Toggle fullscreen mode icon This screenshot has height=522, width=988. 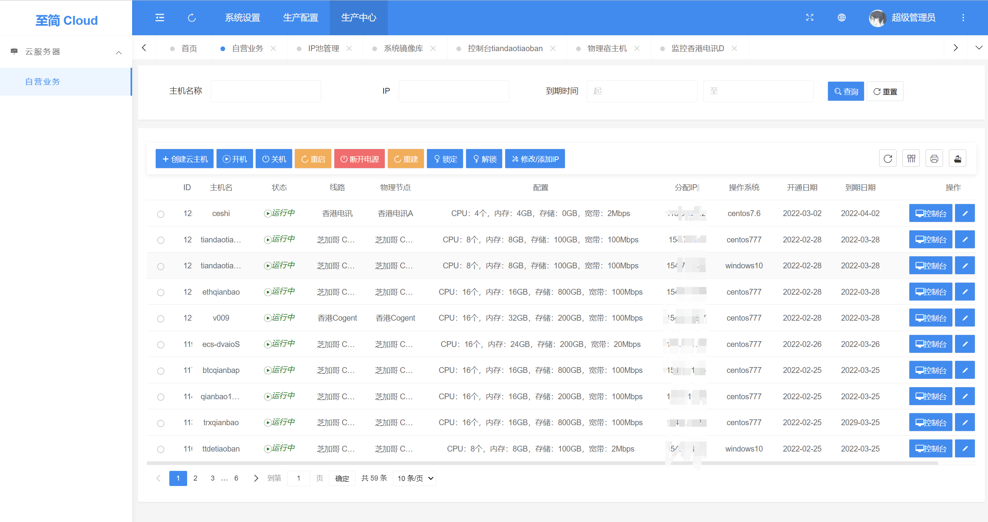pyautogui.click(x=810, y=17)
